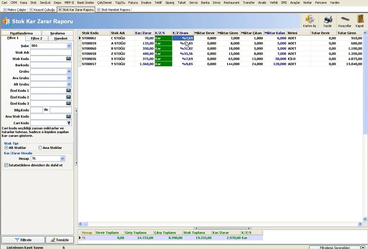The height and width of the screenshot is (249, 368).
Task: Switch to the Fiyatlandırma tab
Action: [21, 33]
